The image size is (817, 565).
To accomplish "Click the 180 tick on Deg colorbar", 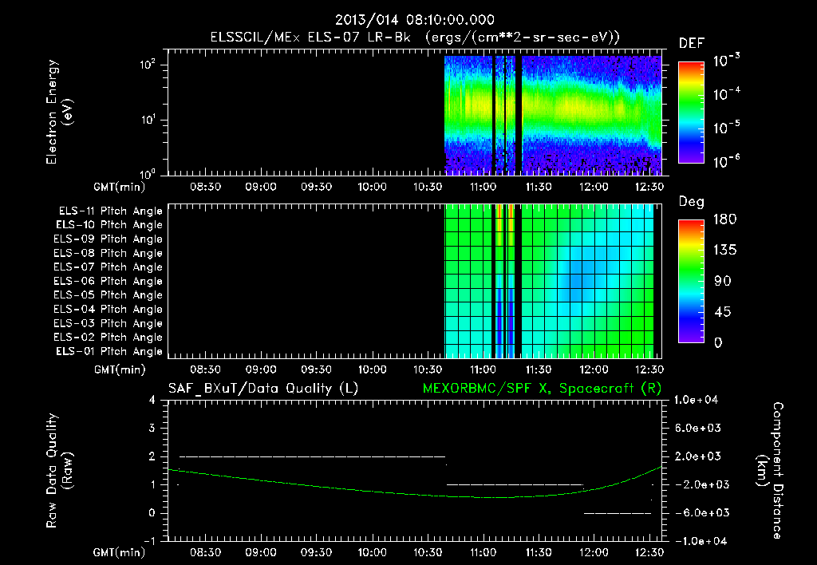I will click(x=724, y=219).
